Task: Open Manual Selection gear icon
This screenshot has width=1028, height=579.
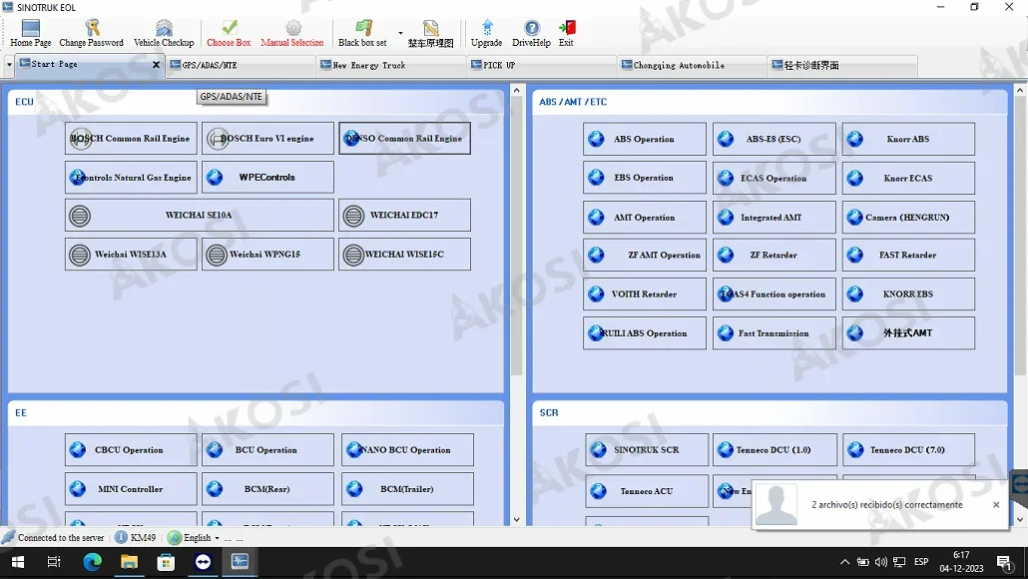Action: [x=292, y=33]
